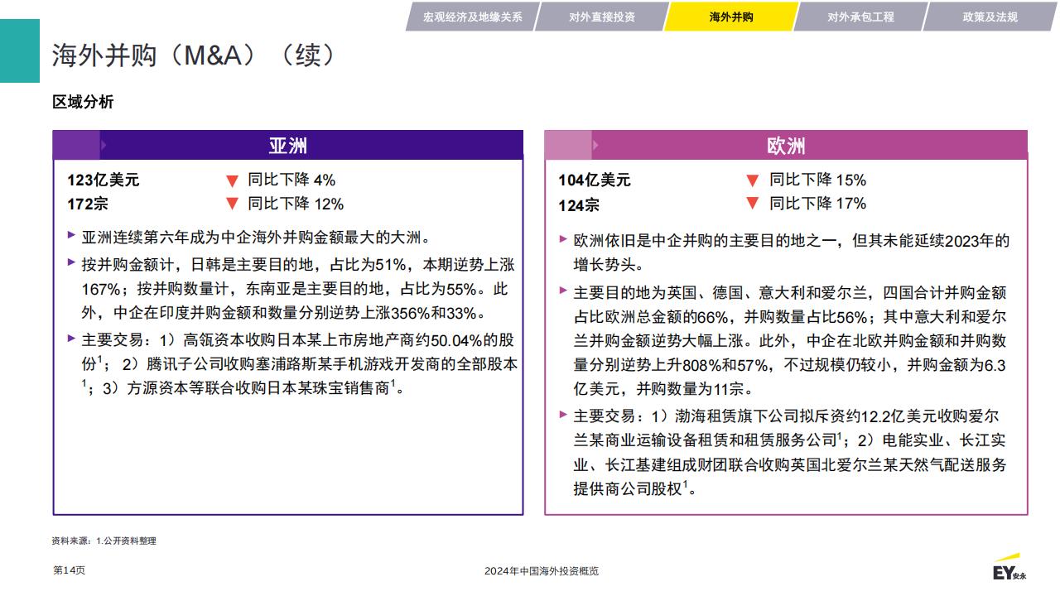1060x596 pixels.
Task: Click the paragraph starting 主要目的地为英国
Action: [791, 340]
